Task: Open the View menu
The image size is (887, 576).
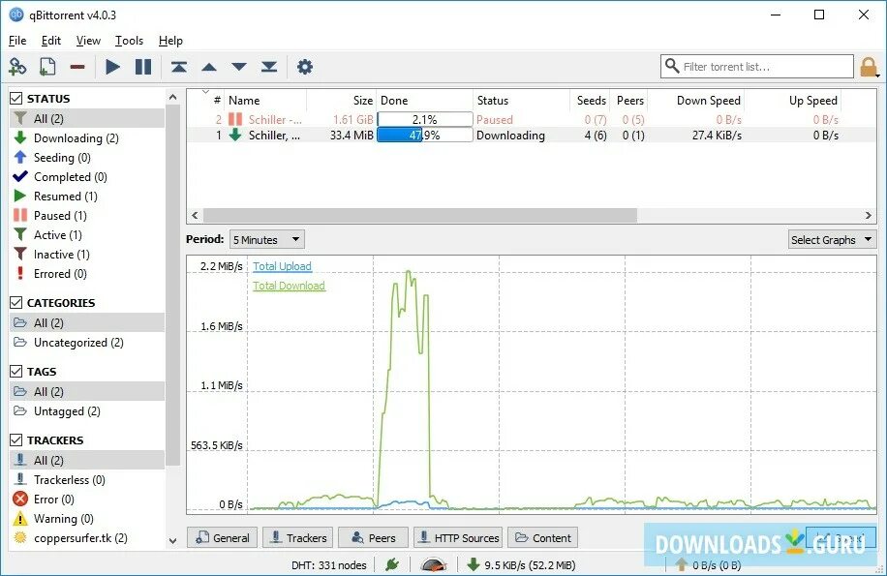Action: pyautogui.click(x=88, y=41)
